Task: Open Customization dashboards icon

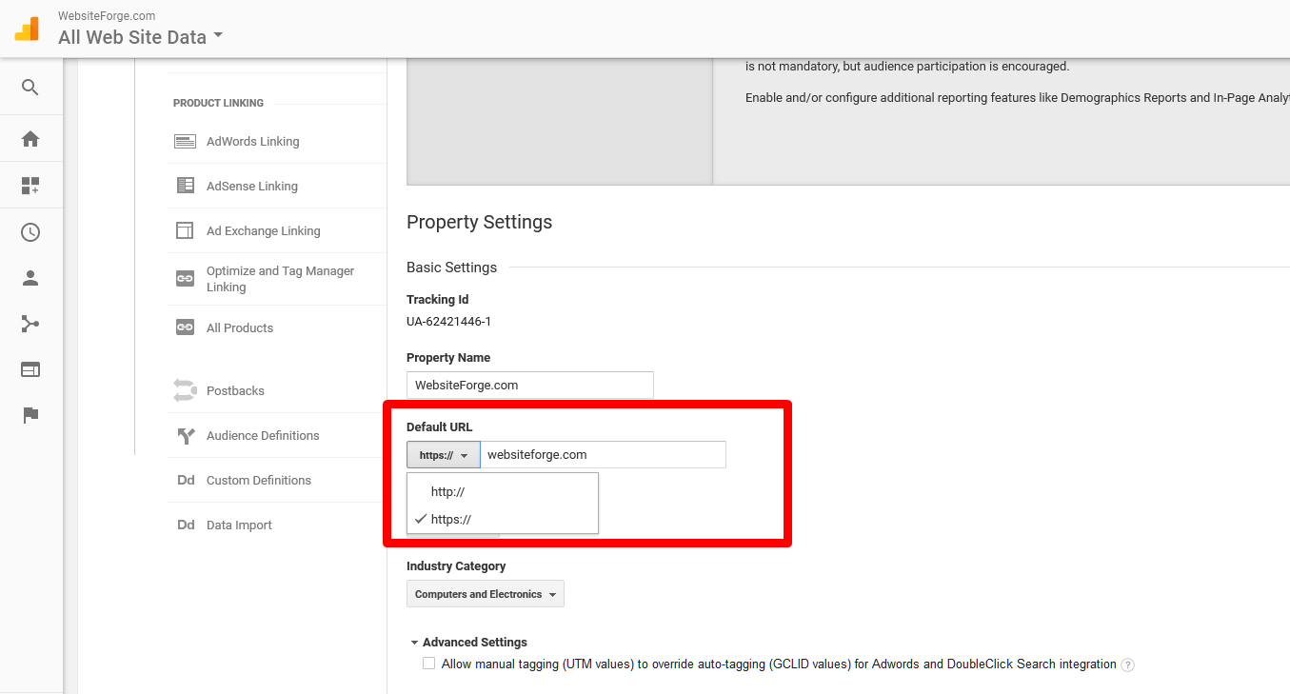Action: point(30,186)
